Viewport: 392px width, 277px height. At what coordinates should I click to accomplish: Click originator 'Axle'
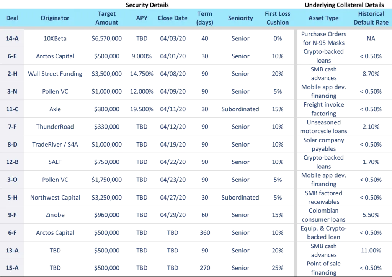(x=55, y=109)
